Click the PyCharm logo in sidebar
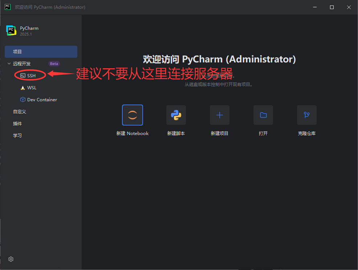Viewport: 358px width, 270px height. [11, 30]
